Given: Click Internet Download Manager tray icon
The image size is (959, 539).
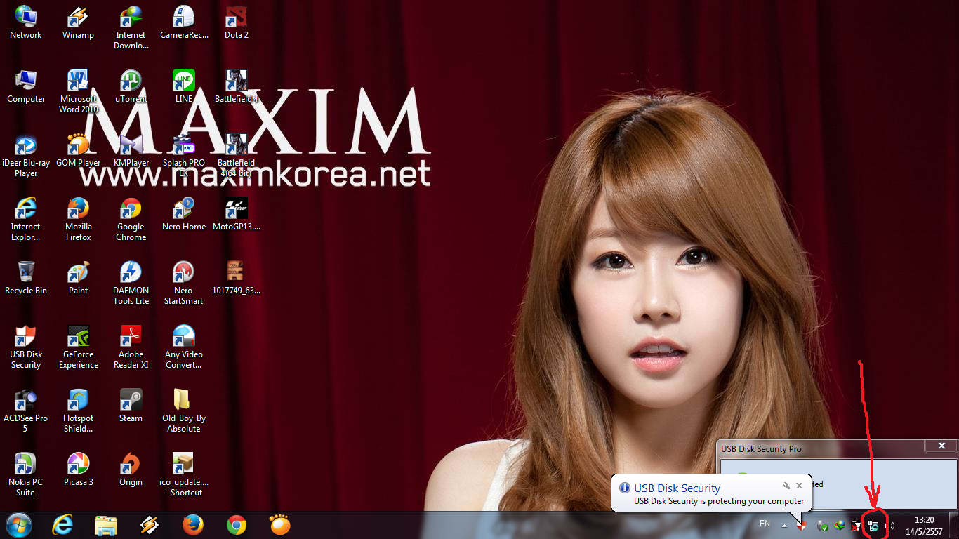Looking at the screenshot, I should 840,526.
